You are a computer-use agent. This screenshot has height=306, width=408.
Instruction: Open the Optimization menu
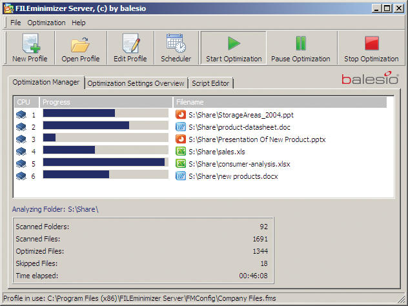point(46,23)
